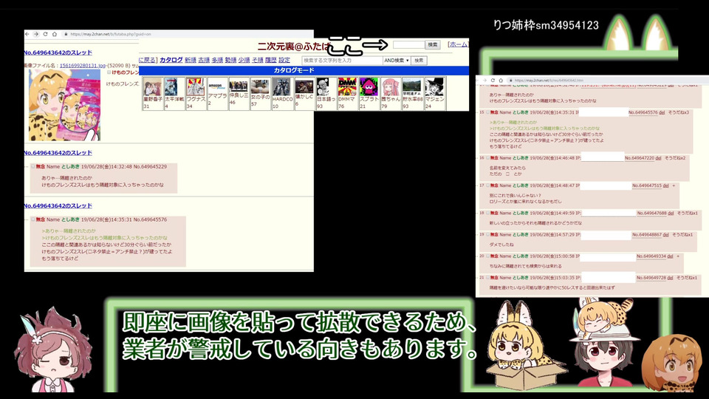Tick checkbox on post No.649645229 in left window
The image size is (709, 399).
[x=32, y=167]
